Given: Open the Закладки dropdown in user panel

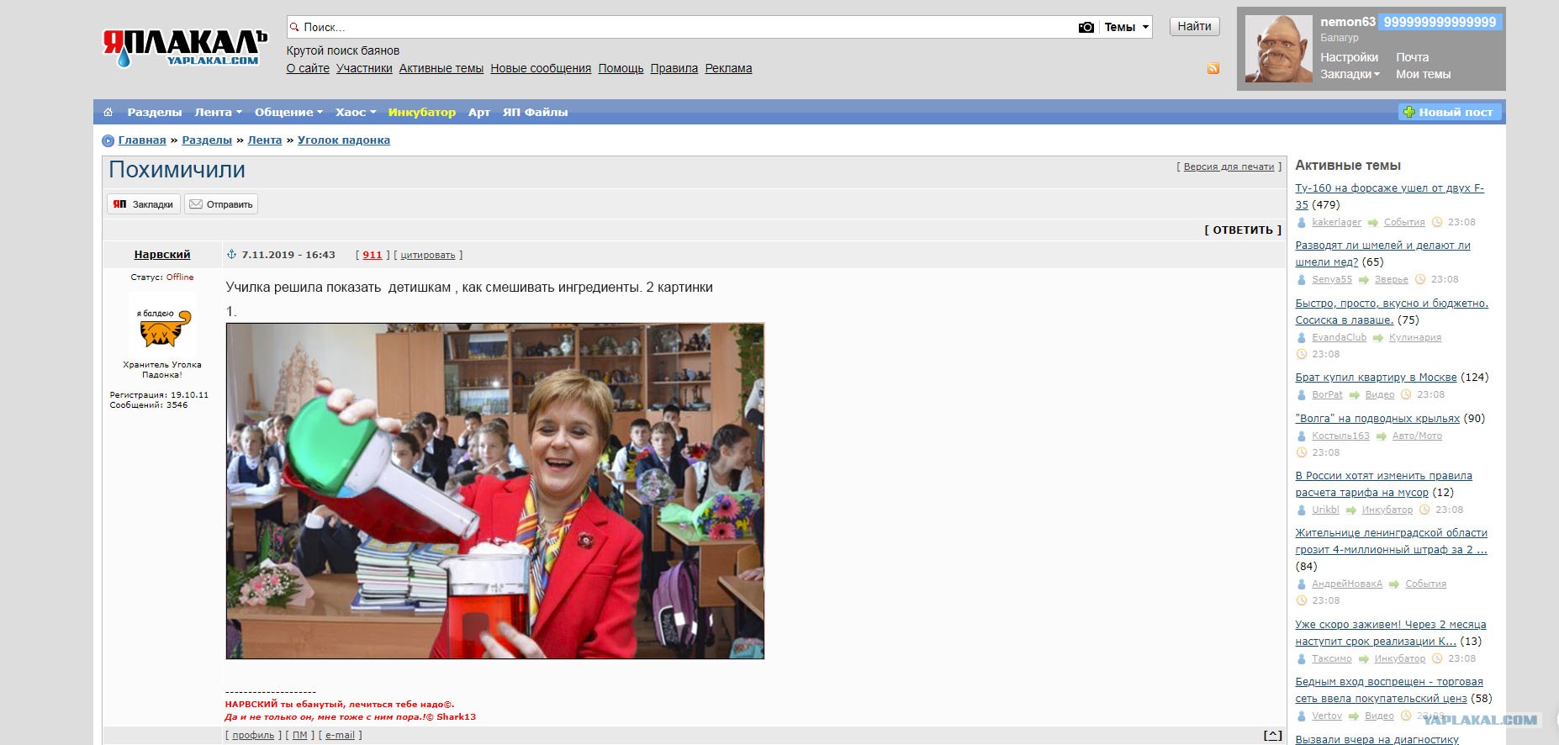Looking at the screenshot, I should pyautogui.click(x=1350, y=74).
